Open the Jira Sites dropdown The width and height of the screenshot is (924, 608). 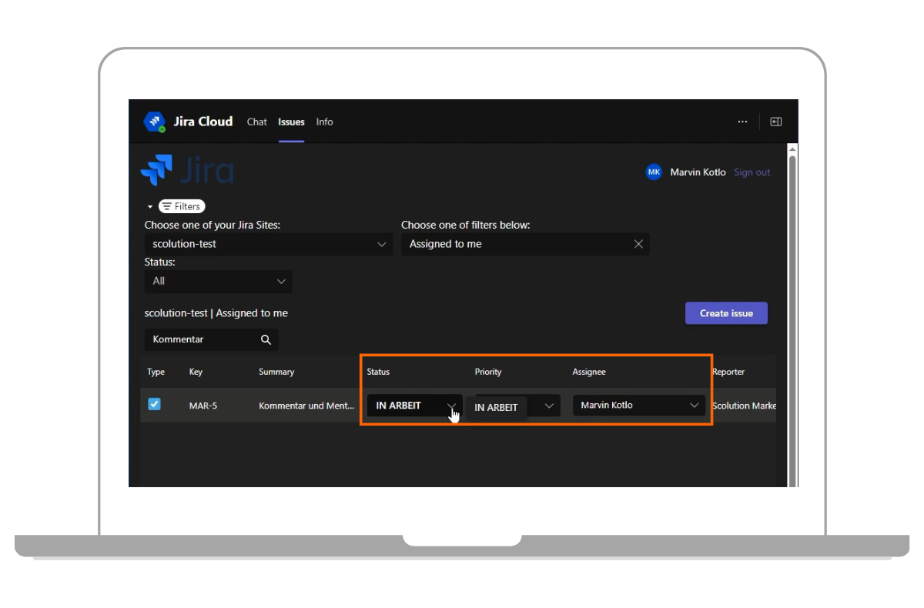[x=269, y=244]
